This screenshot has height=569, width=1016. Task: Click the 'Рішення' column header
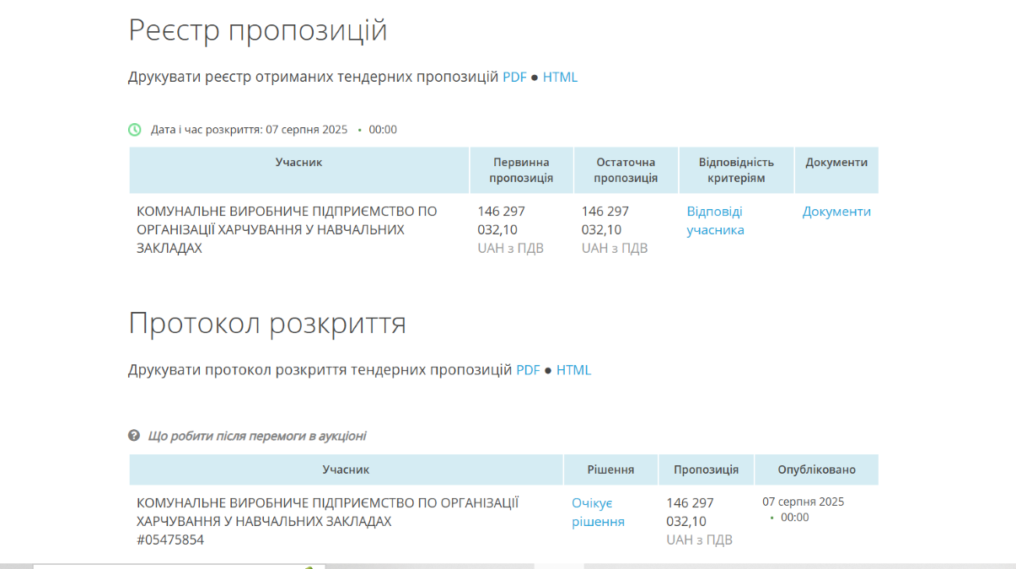coord(610,470)
